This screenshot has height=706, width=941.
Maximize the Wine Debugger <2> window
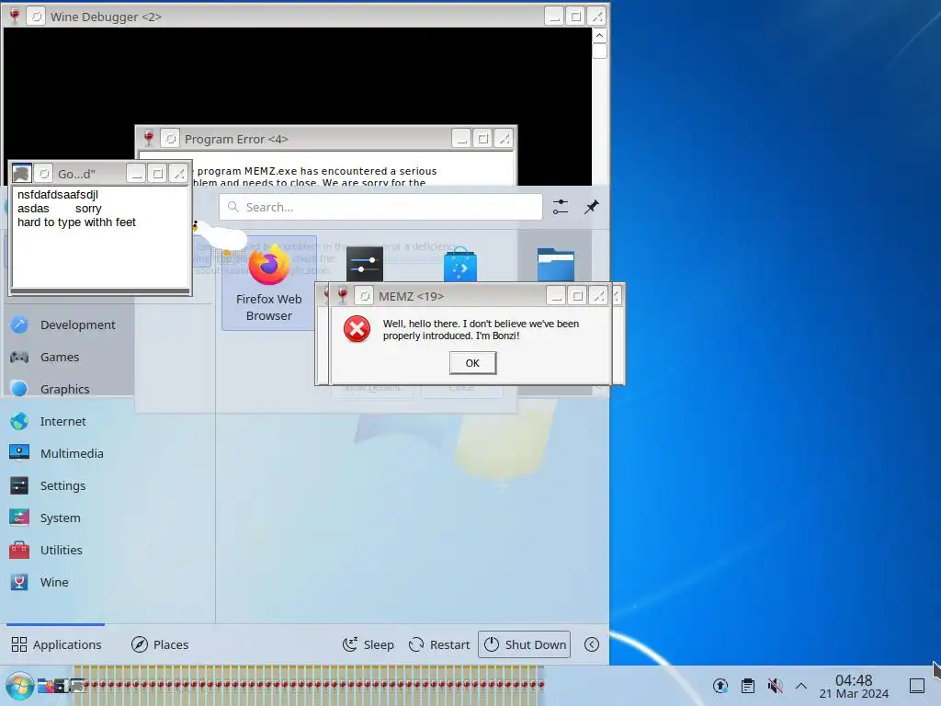click(575, 17)
